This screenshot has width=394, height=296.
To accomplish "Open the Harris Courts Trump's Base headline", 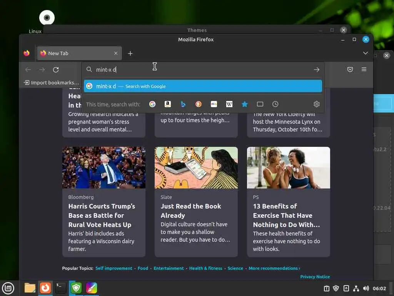I will [102, 215].
